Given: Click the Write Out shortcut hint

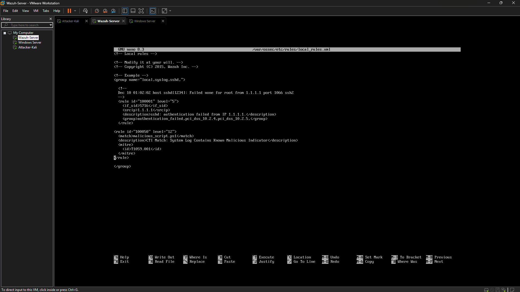Looking at the screenshot, I should pos(162,257).
